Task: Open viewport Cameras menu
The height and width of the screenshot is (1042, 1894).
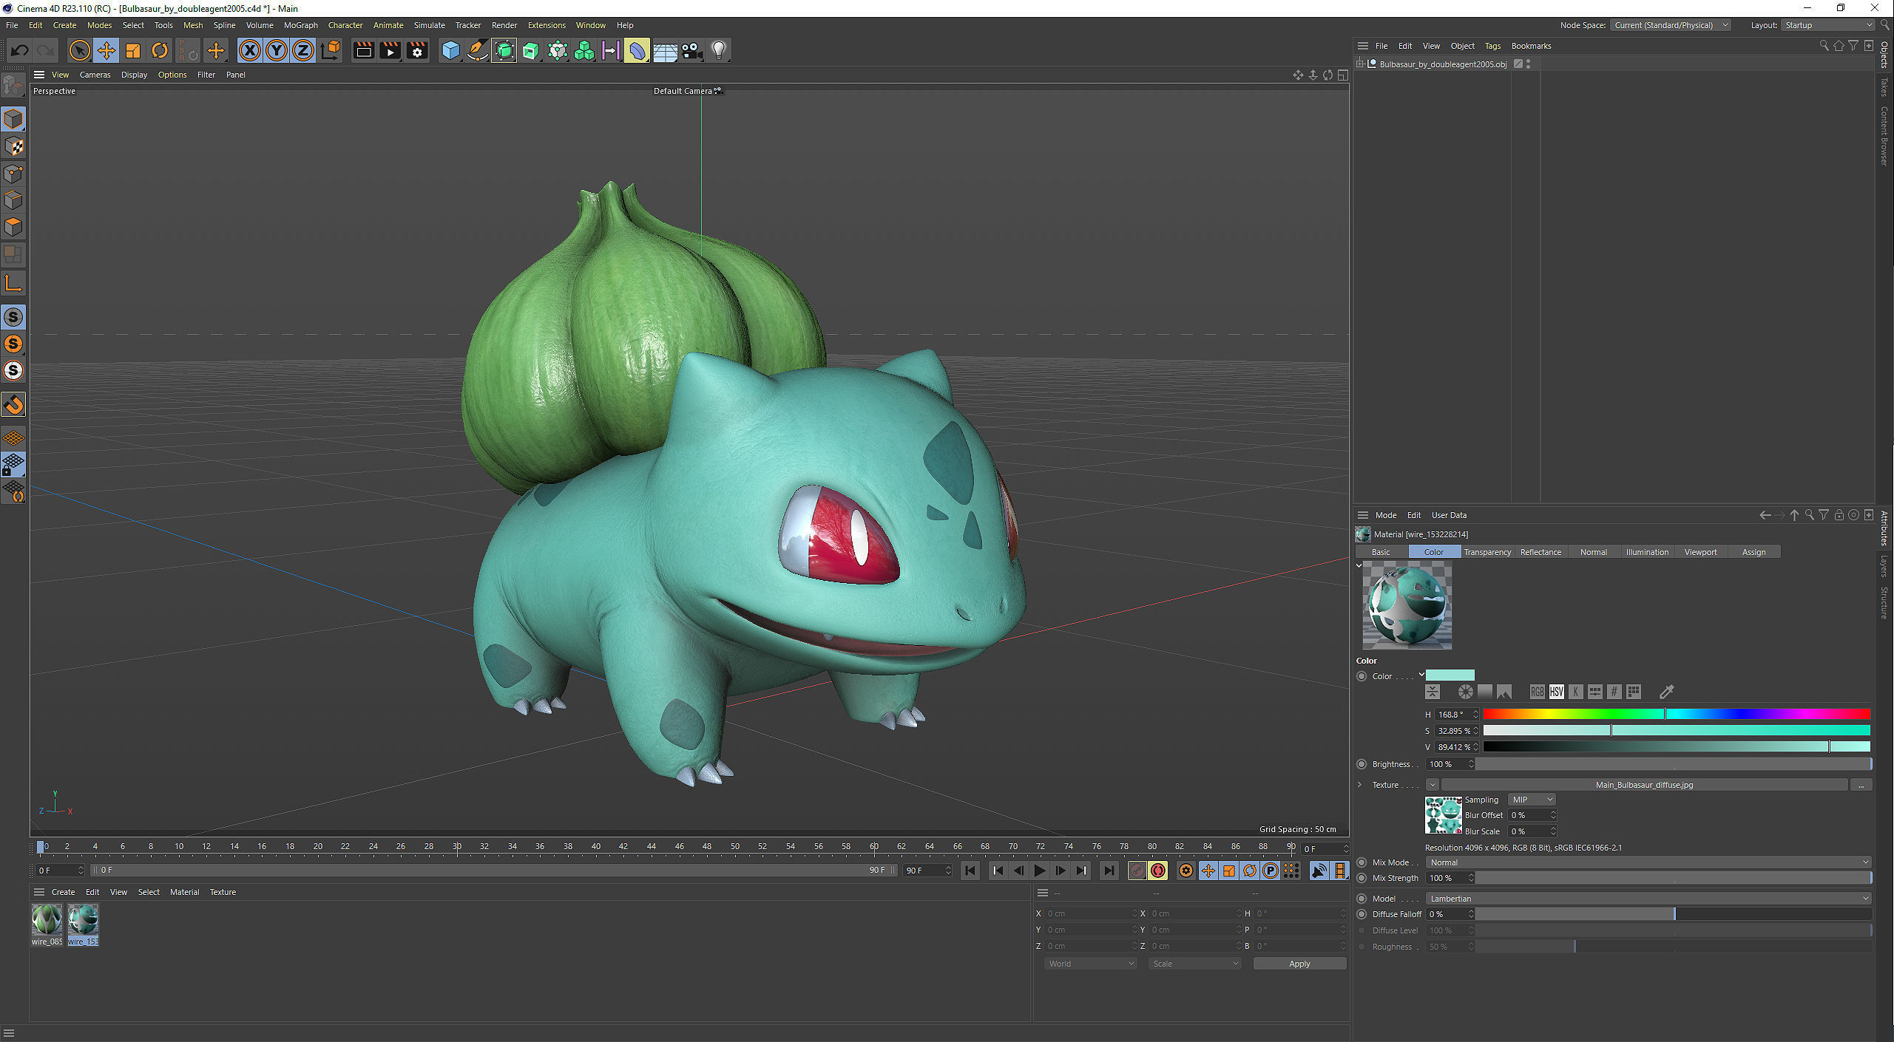Action: click(x=95, y=75)
